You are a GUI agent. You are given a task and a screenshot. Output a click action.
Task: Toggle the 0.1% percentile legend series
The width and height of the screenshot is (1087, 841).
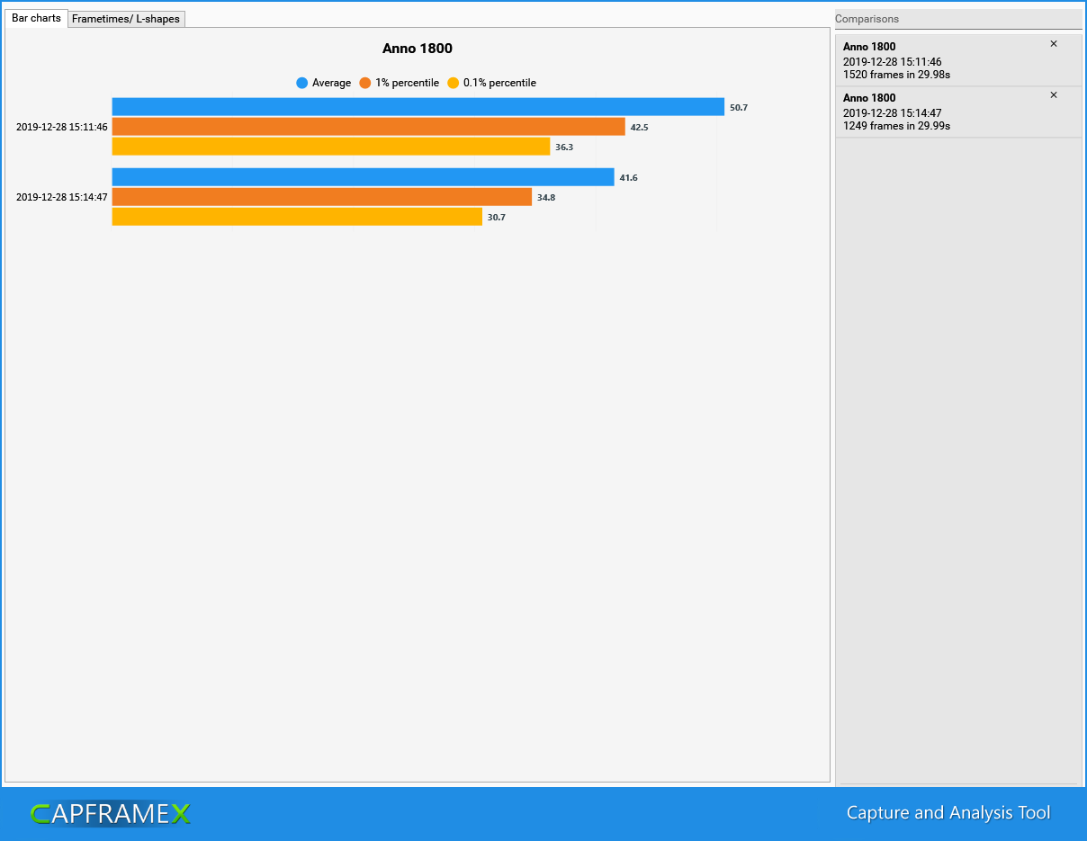pos(491,83)
